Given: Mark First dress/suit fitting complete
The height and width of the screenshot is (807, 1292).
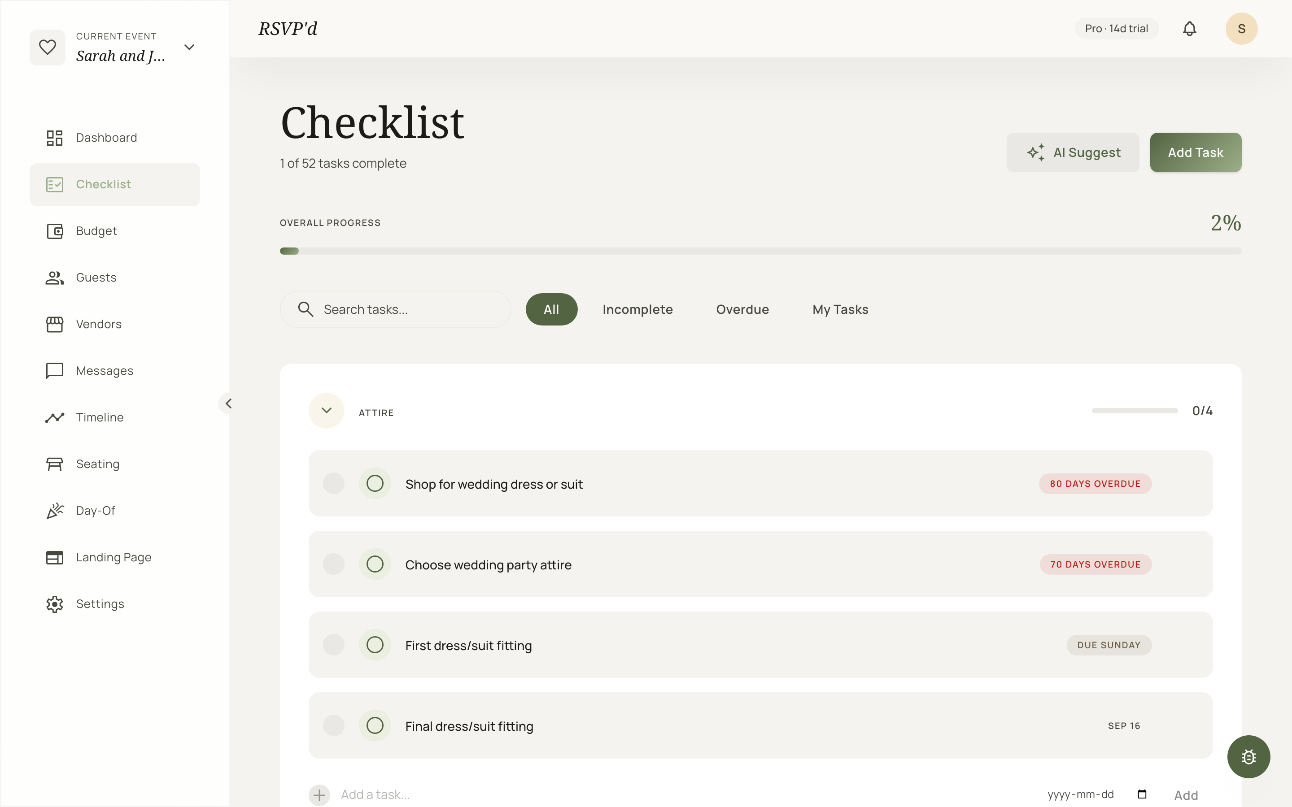Looking at the screenshot, I should (375, 645).
